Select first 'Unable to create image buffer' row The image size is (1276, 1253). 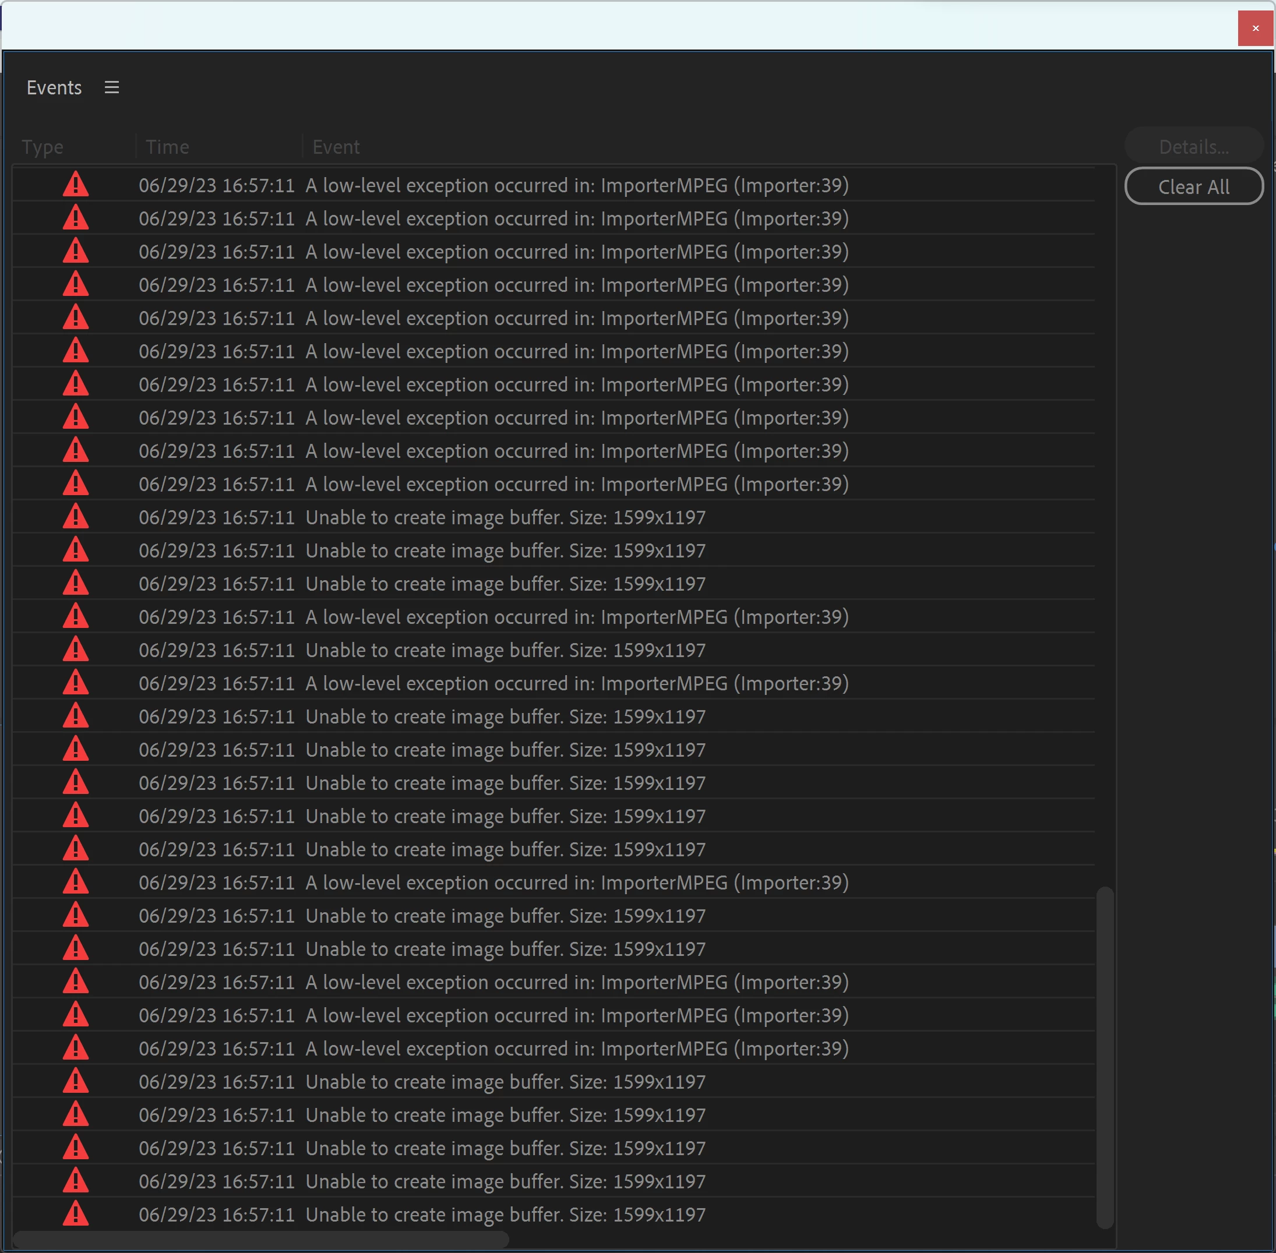(x=505, y=517)
